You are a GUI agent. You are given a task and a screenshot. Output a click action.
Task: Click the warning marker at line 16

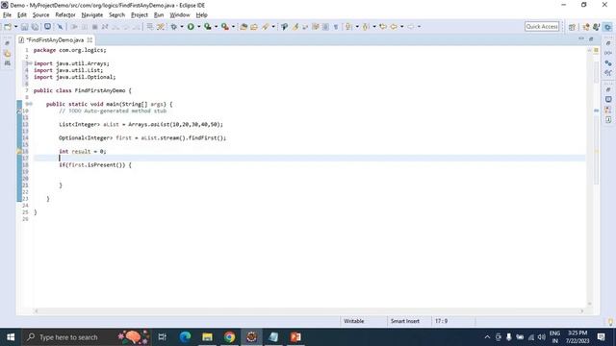coord(19,151)
